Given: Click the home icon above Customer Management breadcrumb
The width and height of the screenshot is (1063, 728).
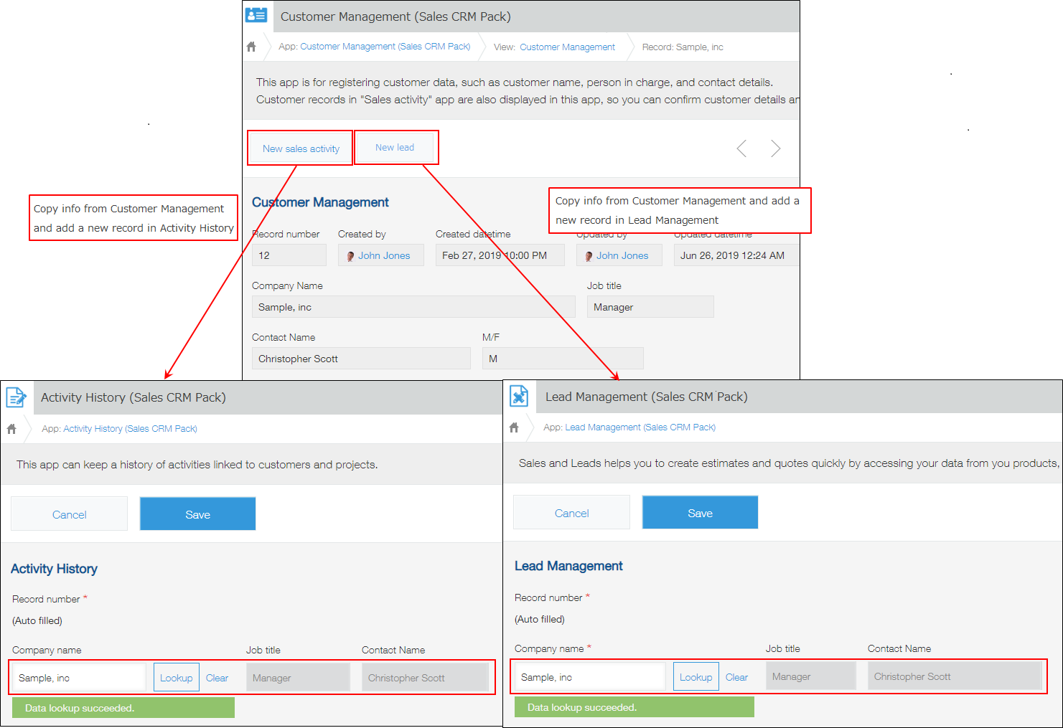Looking at the screenshot, I should [250, 46].
